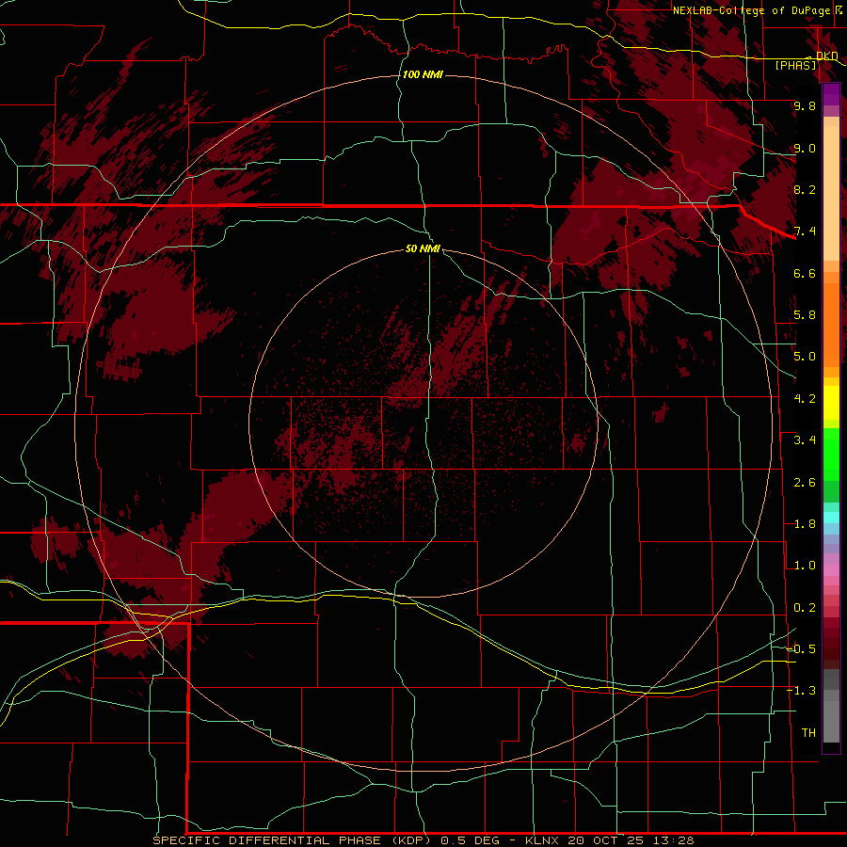Click the 6.6 scale value
The image size is (847, 847).
pyautogui.click(x=805, y=273)
